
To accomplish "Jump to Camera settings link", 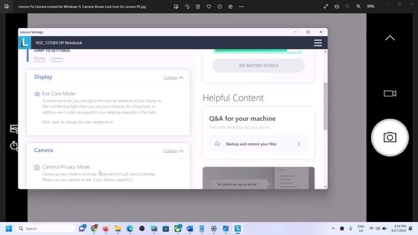I will point(57,58).
